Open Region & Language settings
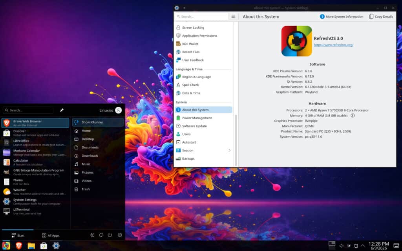 point(204,77)
